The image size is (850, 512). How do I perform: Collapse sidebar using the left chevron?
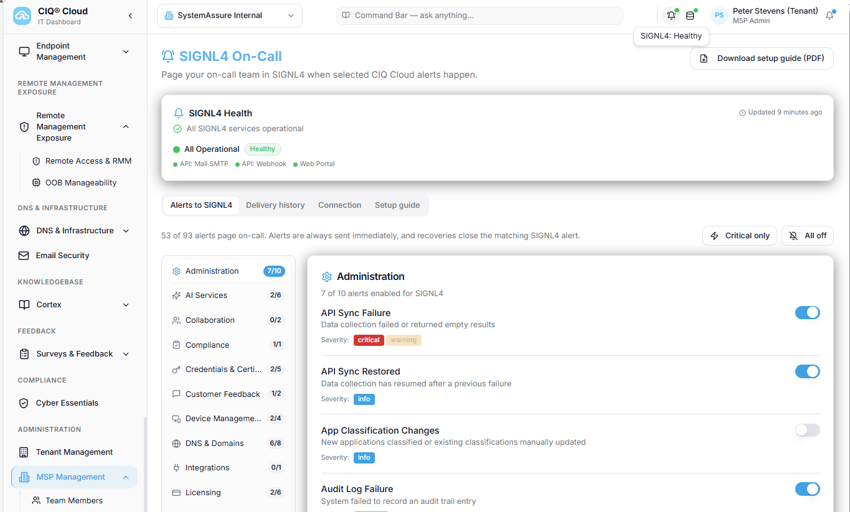(130, 16)
